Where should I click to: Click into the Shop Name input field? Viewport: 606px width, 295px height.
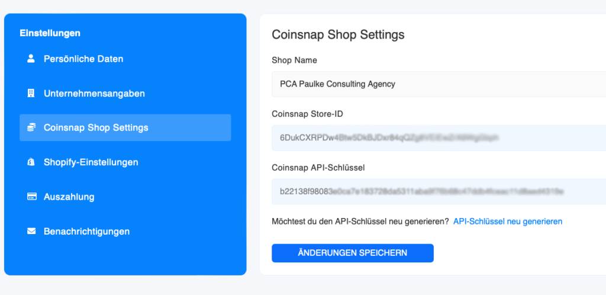tap(438, 84)
